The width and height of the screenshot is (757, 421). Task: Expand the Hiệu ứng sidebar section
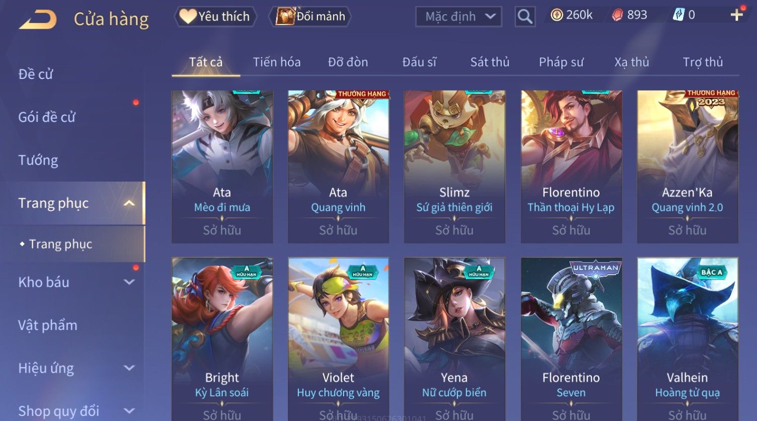click(129, 368)
